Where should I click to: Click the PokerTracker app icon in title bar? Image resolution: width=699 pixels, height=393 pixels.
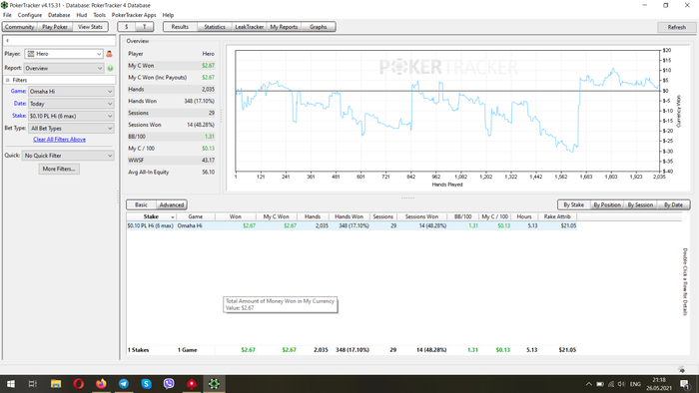click(x=4, y=5)
